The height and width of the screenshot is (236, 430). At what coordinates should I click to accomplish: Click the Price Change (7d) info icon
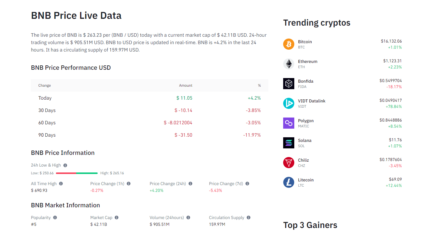coord(247,184)
